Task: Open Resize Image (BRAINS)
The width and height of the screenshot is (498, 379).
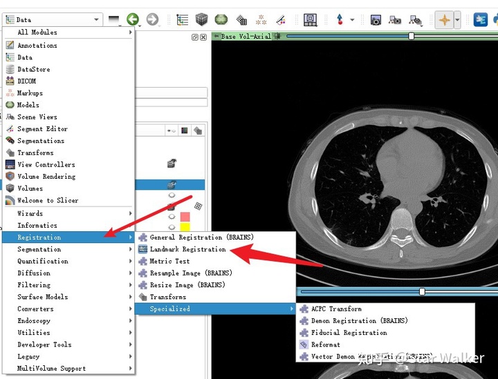Action: click(x=215, y=285)
